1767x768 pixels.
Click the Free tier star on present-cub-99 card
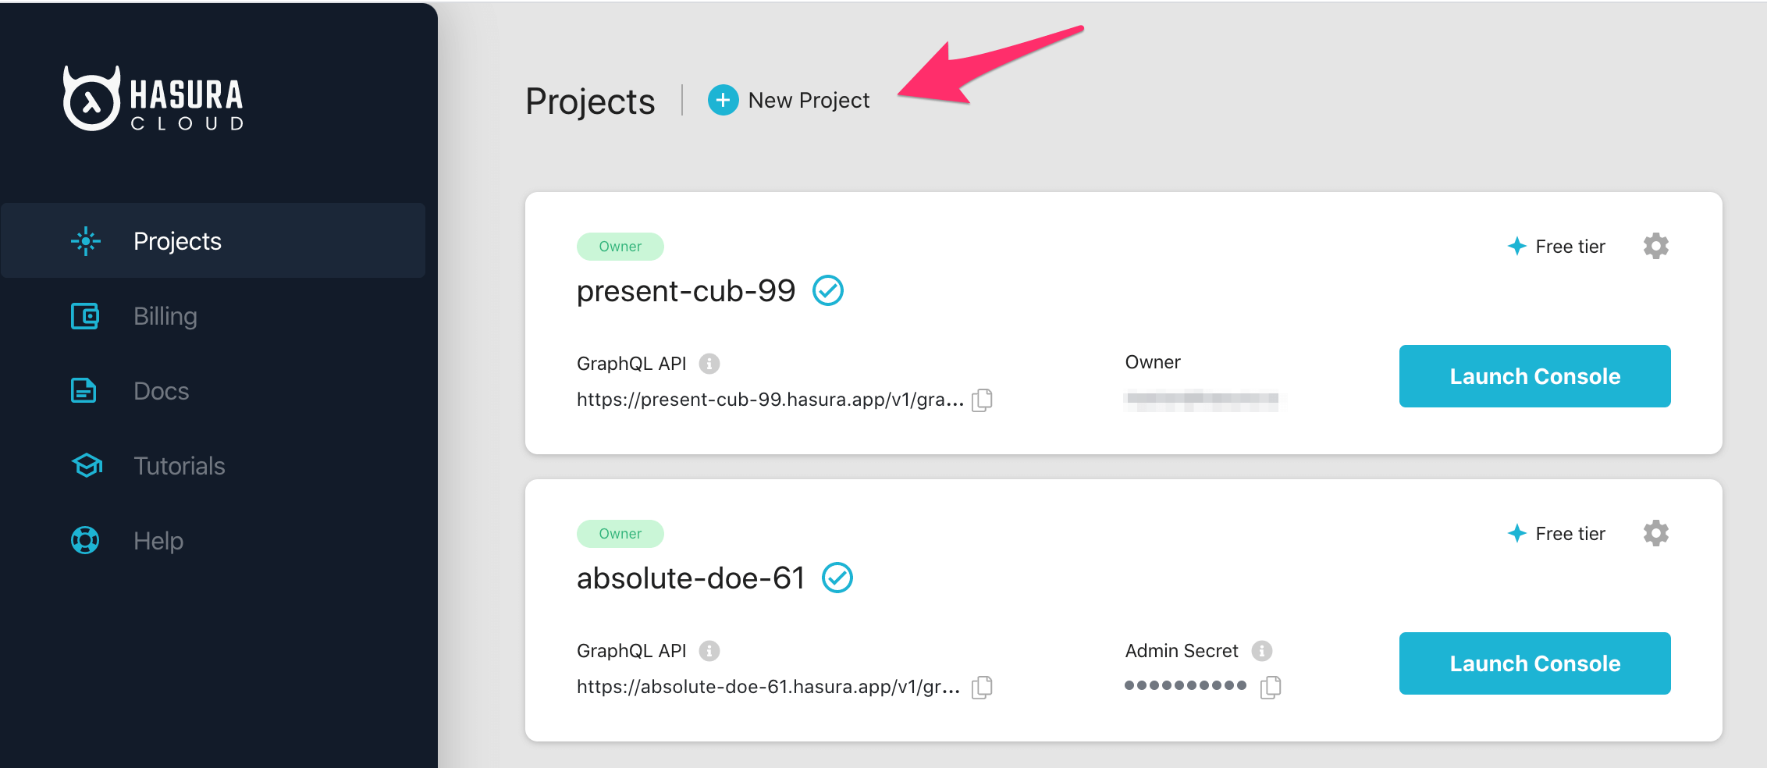tap(1516, 246)
